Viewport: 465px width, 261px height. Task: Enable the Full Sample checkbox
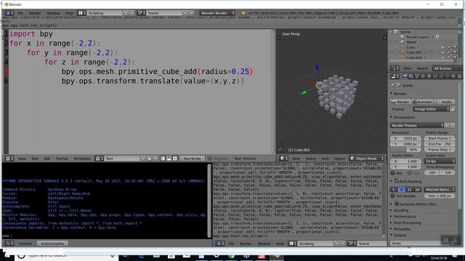coord(393,196)
